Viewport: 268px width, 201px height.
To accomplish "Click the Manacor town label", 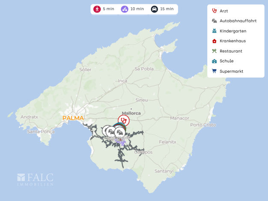I will [x=179, y=118].
